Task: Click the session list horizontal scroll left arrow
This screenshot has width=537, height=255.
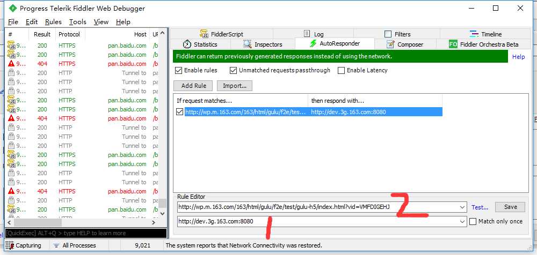Action: coord(9,222)
